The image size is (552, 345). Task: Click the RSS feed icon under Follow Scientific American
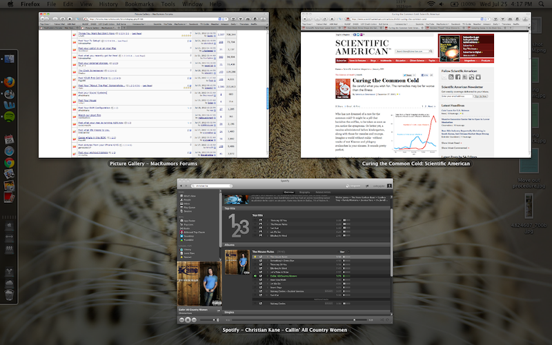pos(451,77)
